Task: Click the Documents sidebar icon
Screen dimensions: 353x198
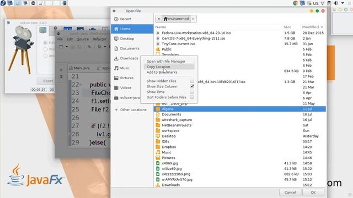Action: (x=116, y=48)
